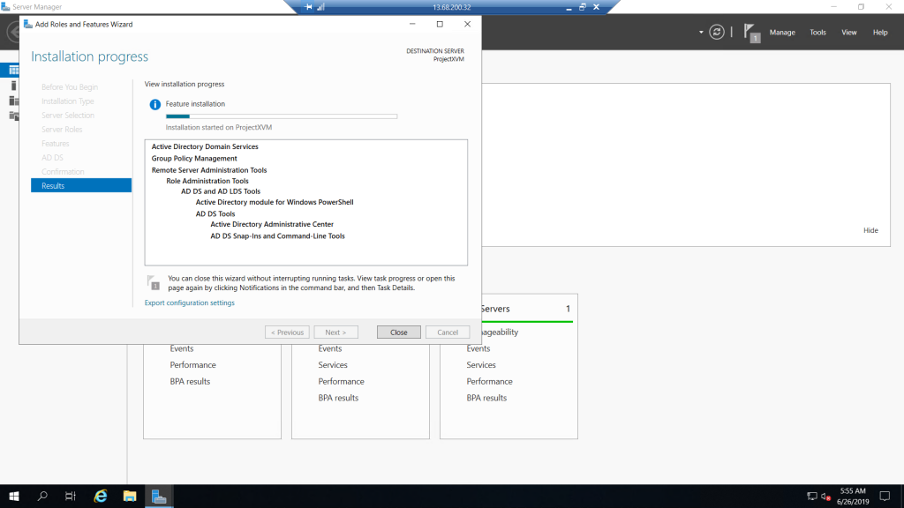The width and height of the screenshot is (904, 508).
Task: Click the signal strength icon on connection bar
Action: pyautogui.click(x=321, y=7)
